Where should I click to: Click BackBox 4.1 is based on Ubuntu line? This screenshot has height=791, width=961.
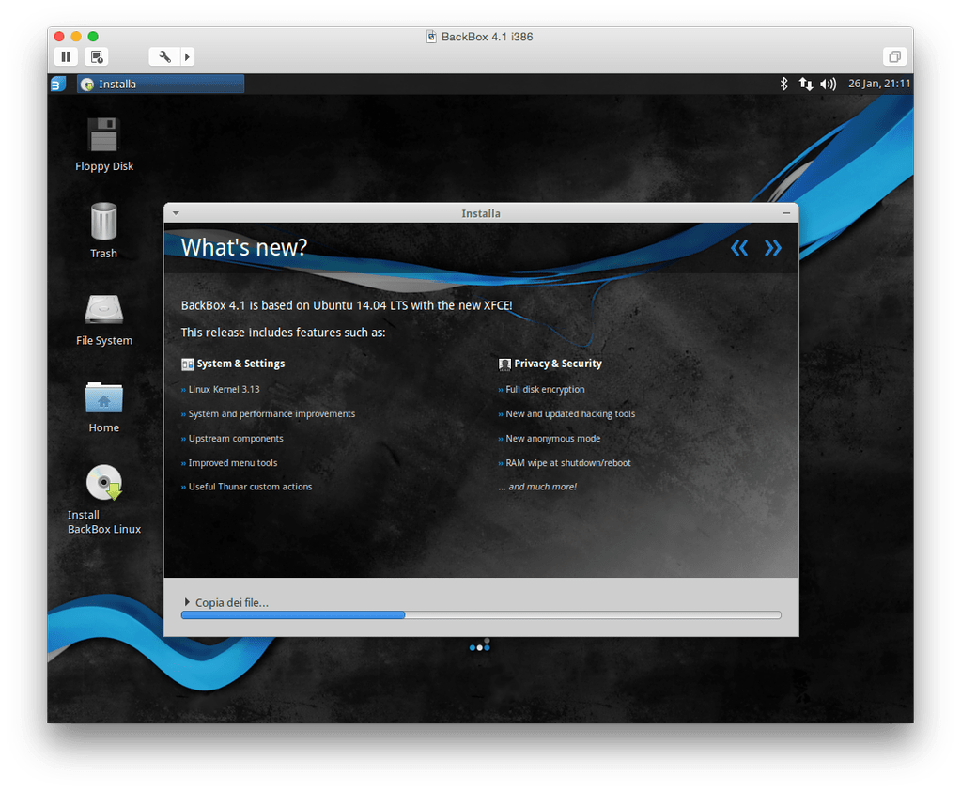(x=347, y=305)
